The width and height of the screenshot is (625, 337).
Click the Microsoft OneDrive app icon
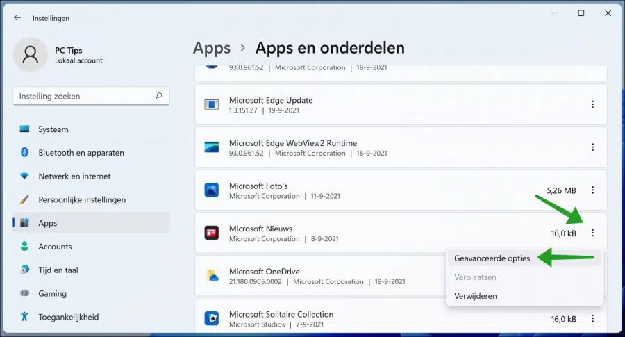pos(211,276)
